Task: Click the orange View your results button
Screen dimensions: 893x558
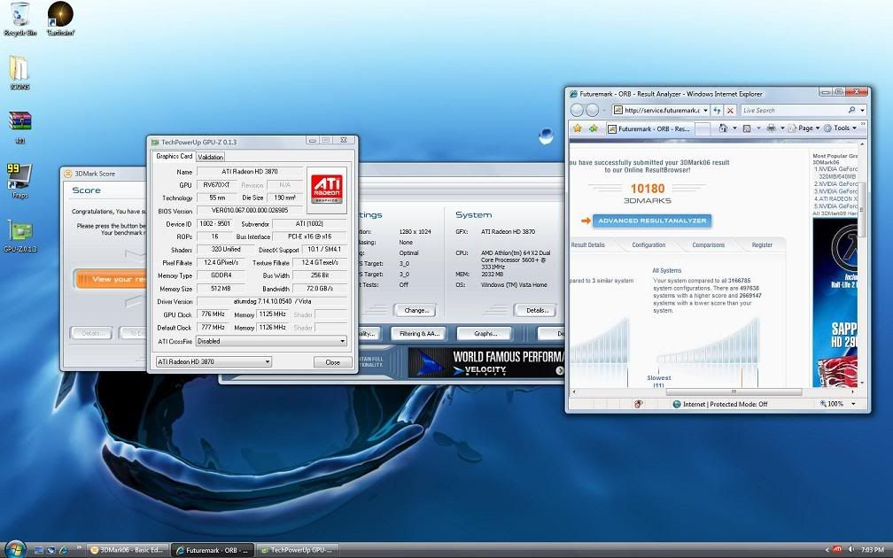Action: click(x=111, y=279)
